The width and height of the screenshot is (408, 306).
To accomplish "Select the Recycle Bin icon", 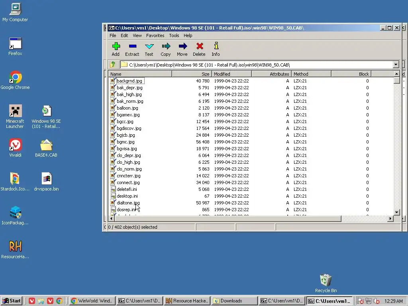I will click(x=326, y=283).
